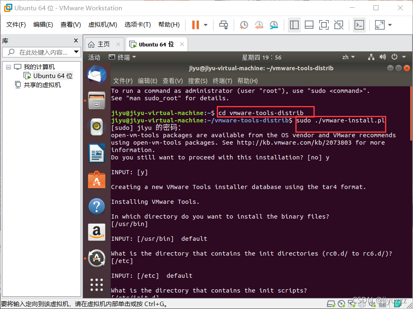The image size is (413, 309).
Task: Click the http://kb.vmware.com/kb/2073803 link
Action: pos(294,143)
